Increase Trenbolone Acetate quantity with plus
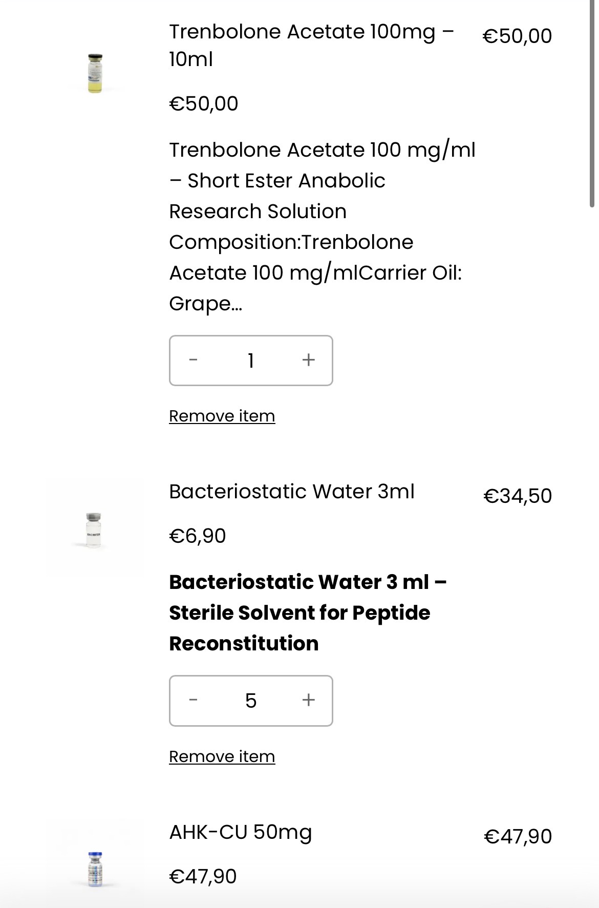 tap(308, 360)
